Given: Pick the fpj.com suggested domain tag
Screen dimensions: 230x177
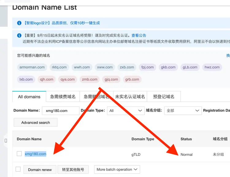Looking at the screenshot, I should coord(148,67).
